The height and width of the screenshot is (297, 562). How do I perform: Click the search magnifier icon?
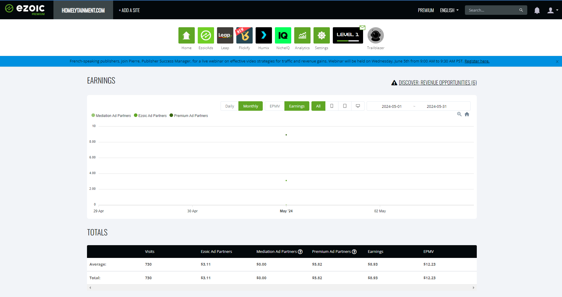click(521, 10)
